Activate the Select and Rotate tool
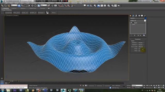Screen dimensions: 165x92 36,6
